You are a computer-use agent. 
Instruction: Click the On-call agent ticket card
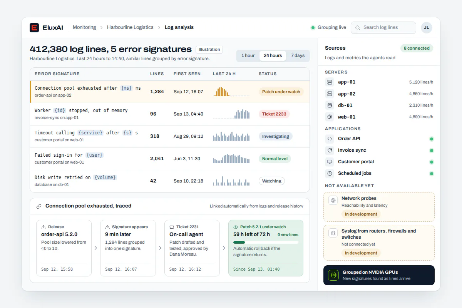[x=192, y=248]
